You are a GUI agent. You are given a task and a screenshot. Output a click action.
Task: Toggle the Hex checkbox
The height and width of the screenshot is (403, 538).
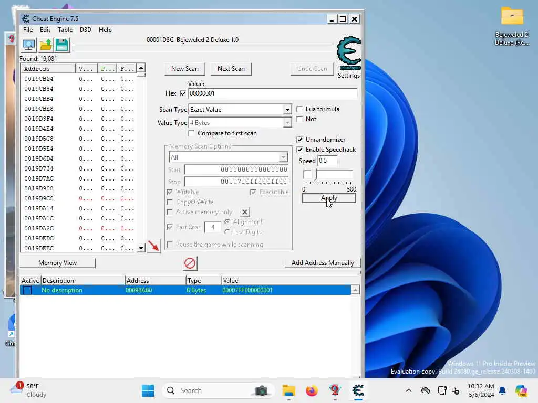tap(182, 93)
